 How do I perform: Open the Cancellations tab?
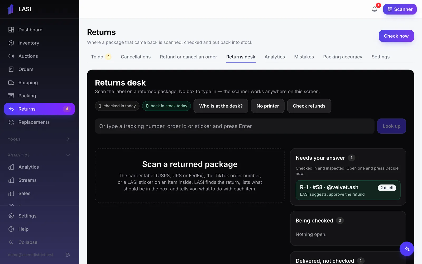136,57
